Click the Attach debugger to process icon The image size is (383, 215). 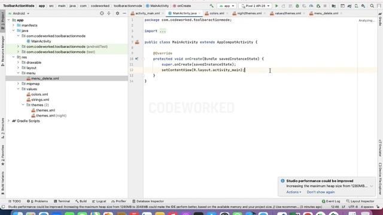click(318, 6)
